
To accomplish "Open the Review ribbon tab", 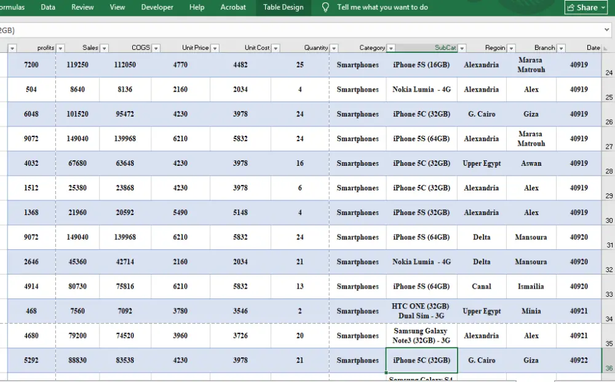I will pos(82,7).
